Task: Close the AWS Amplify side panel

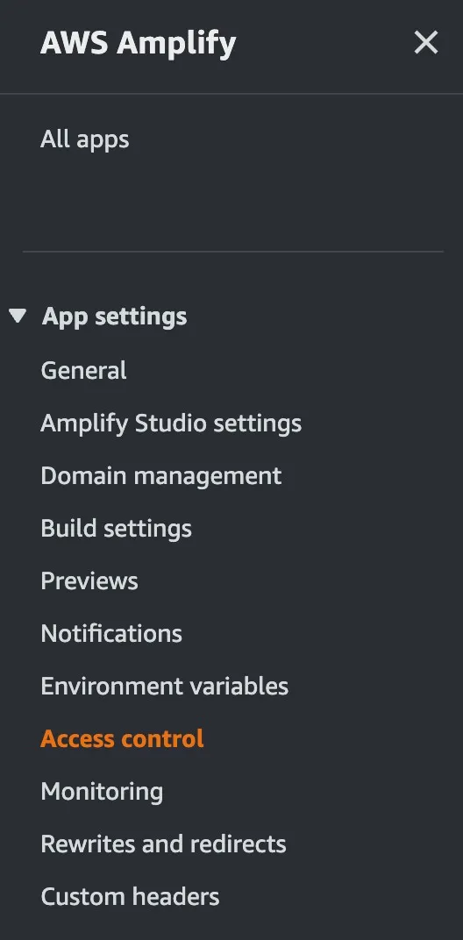Action: (426, 43)
